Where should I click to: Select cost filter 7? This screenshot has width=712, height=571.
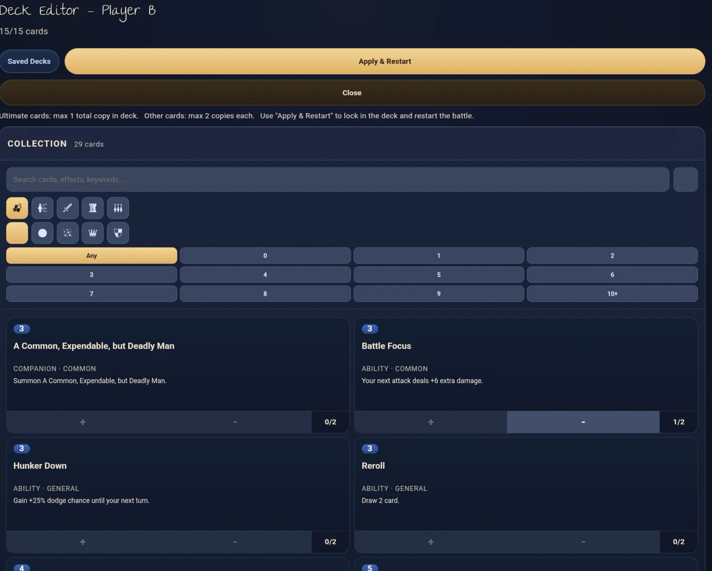coord(92,294)
